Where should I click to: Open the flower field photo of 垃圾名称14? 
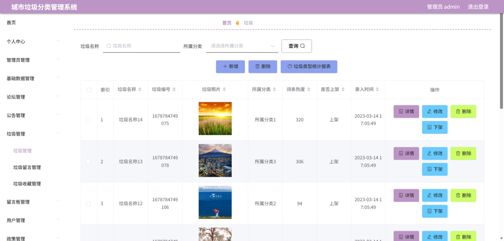215,119
